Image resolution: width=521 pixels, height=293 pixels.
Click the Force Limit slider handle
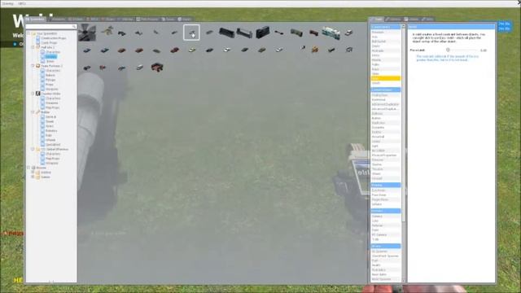448,50
